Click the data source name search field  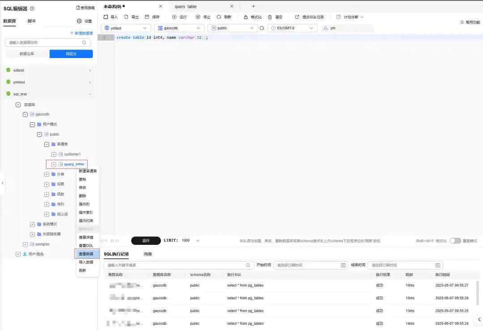(48, 42)
